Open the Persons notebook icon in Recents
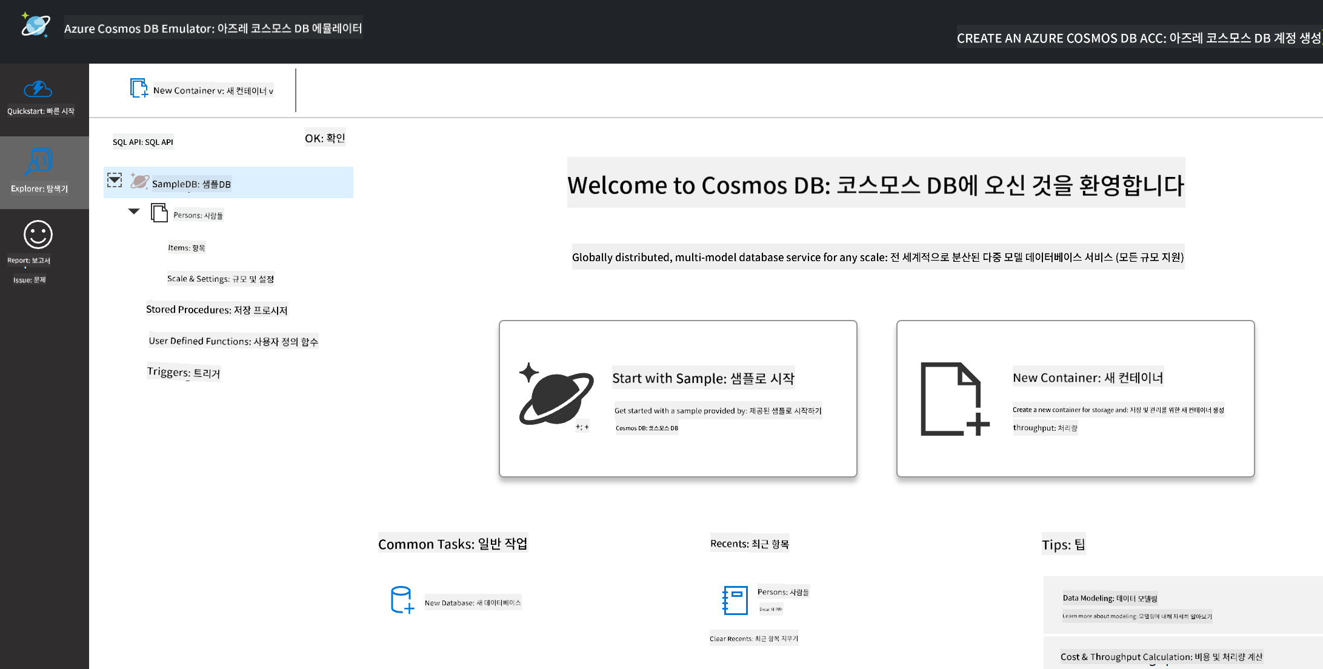Viewport: 1323px width, 669px height. pyautogui.click(x=735, y=600)
